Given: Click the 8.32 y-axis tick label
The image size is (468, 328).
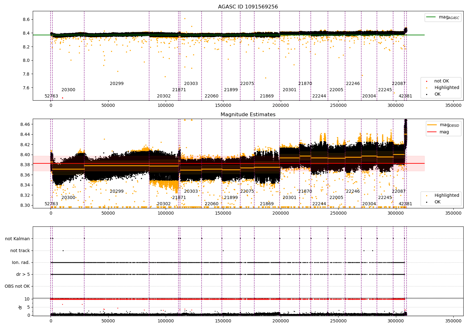Looking at the screenshot, I should point(25,195).
